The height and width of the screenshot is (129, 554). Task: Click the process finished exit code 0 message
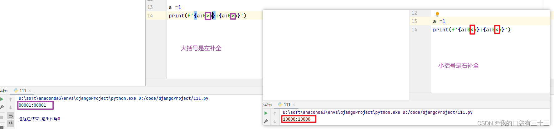click(x=39, y=119)
